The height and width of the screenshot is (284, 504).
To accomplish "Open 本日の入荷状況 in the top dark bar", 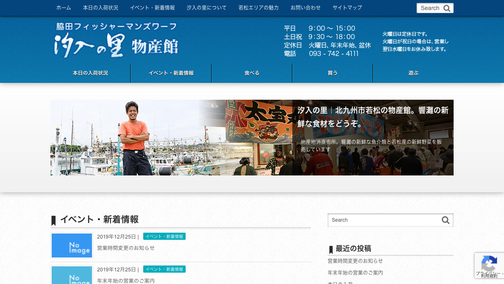I will pos(100,8).
